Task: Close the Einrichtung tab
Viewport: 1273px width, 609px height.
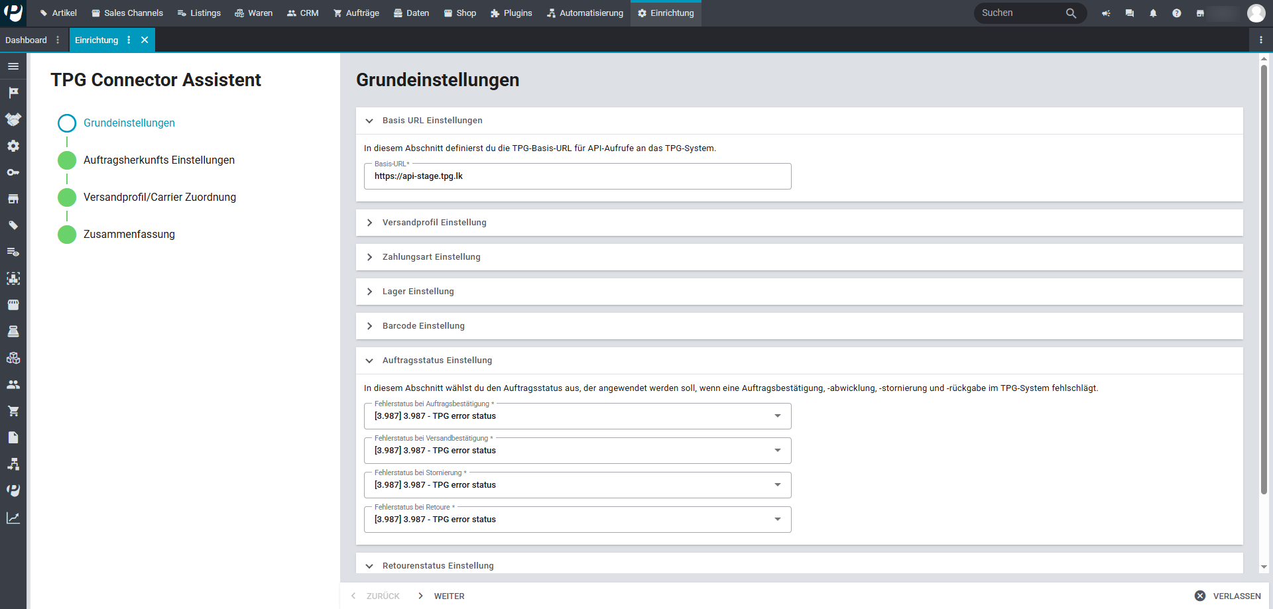Action: [x=145, y=40]
